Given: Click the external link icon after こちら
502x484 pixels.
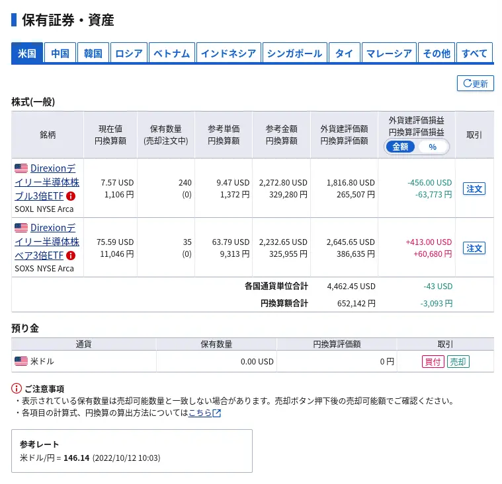Looking at the screenshot, I should [217, 413].
